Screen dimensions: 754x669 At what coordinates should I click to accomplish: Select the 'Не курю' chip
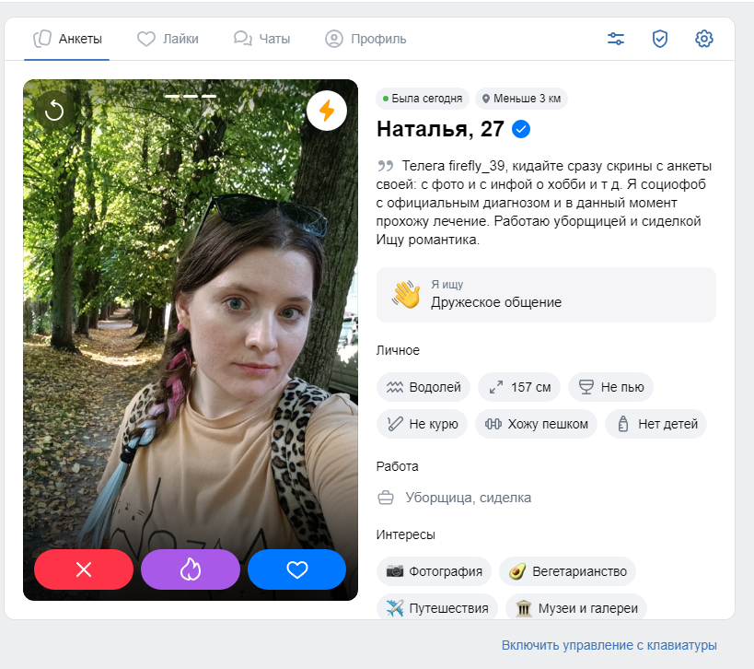coord(422,424)
